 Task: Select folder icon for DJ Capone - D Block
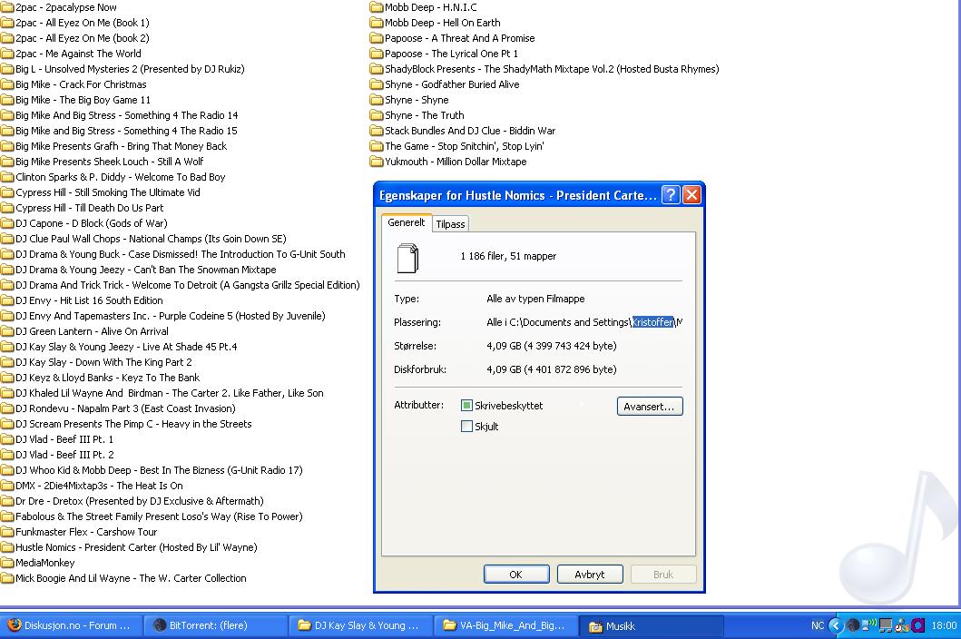coord(7,223)
